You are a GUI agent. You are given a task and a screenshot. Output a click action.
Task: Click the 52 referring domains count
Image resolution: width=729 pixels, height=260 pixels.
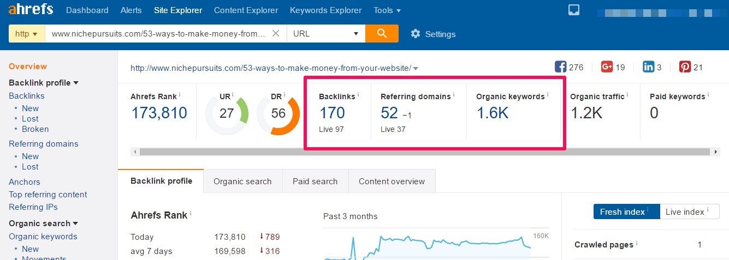coord(389,113)
